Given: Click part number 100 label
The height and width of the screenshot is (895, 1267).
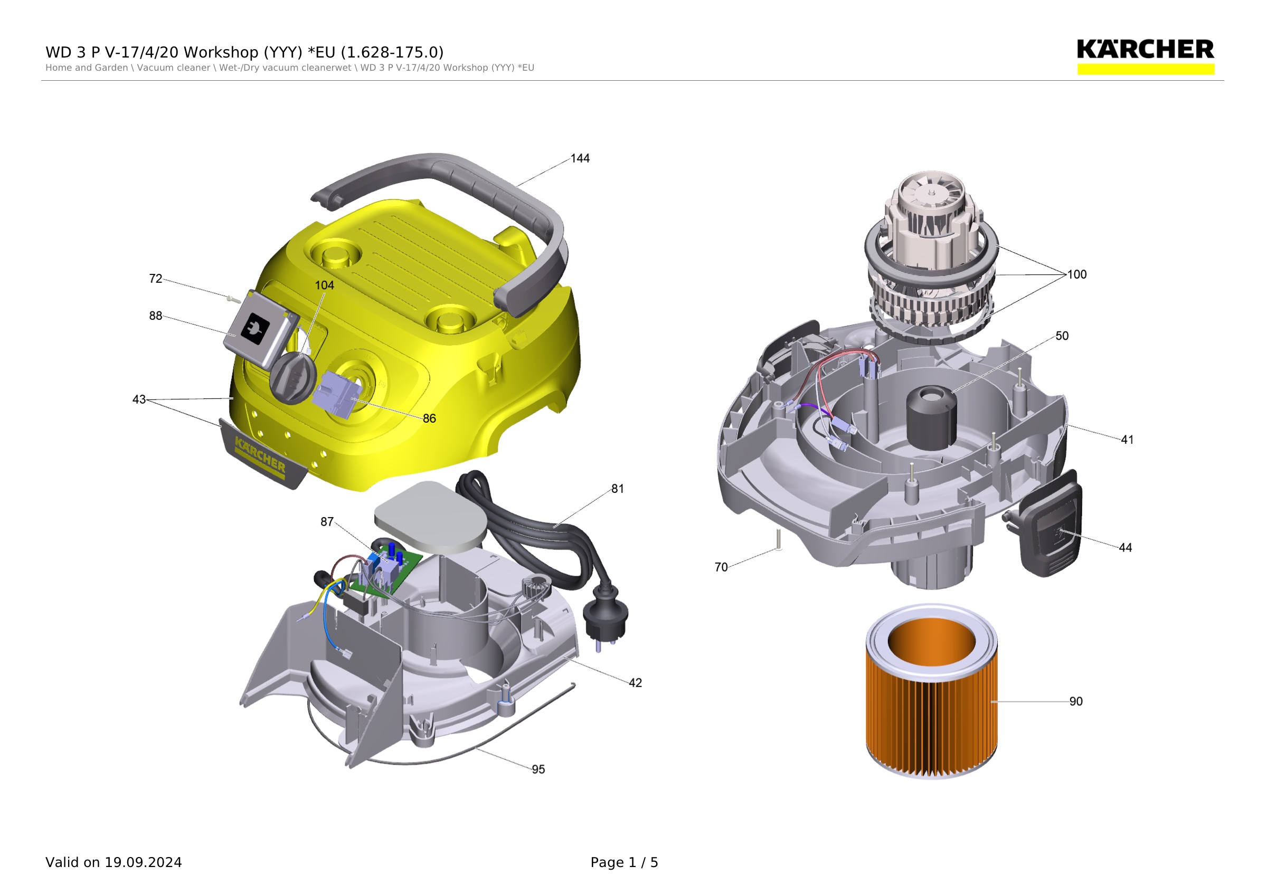Looking at the screenshot, I should (x=1076, y=275).
